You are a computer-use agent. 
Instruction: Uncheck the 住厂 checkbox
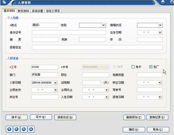pyautogui.click(x=151, y=67)
